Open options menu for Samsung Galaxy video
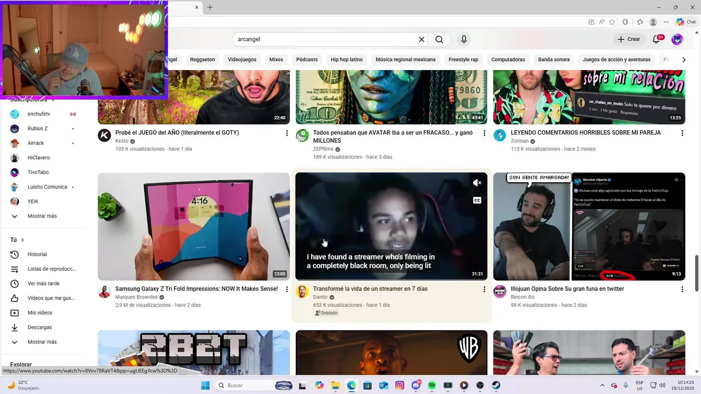Viewport: 701px width, 394px height. pos(286,289)
